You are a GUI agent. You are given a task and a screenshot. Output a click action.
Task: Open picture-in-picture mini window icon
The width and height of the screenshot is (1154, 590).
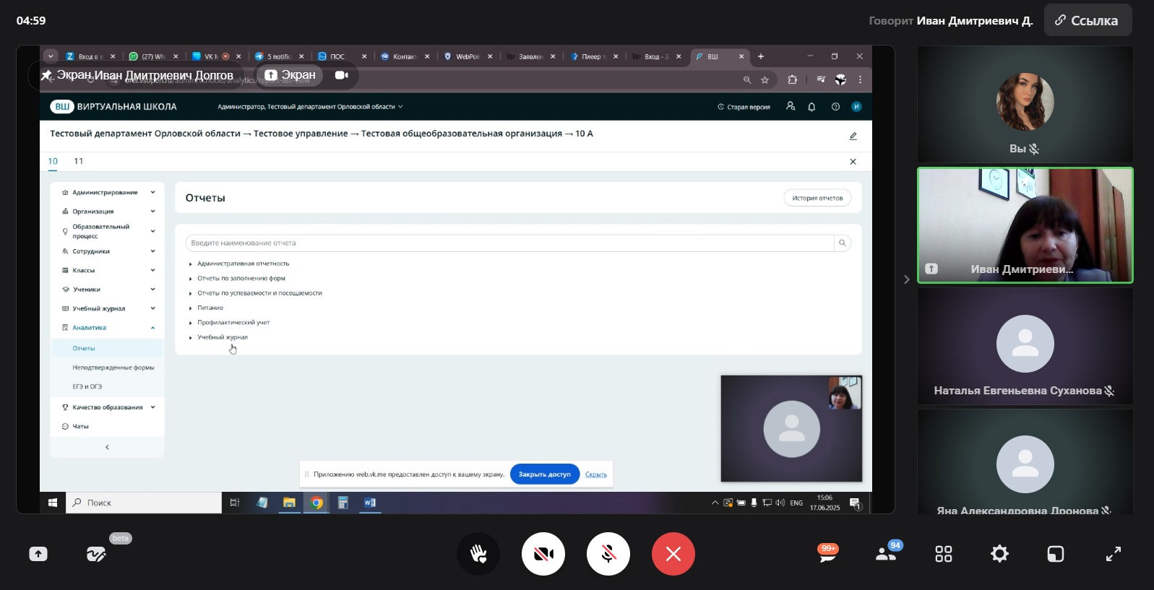[1055, 554]
